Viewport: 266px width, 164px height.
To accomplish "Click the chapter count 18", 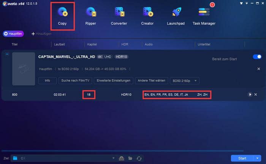I will click(89, 95).
